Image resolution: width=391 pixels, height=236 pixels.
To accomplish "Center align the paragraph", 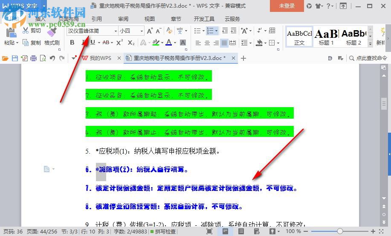I will (x=207, y=43).
